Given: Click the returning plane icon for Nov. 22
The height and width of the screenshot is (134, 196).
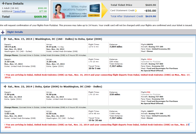Looking at the screenshot, I should pos(5,86).
